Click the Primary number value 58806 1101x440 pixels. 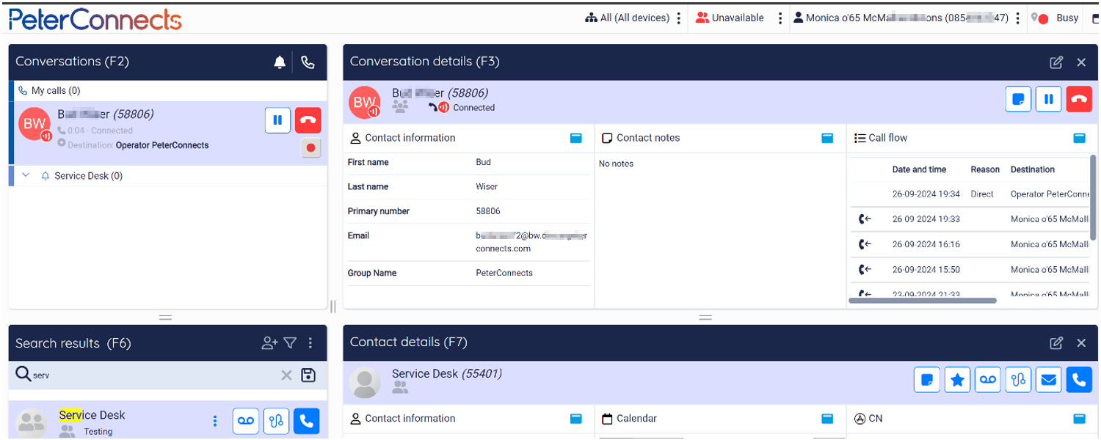(x=488, y=211)
